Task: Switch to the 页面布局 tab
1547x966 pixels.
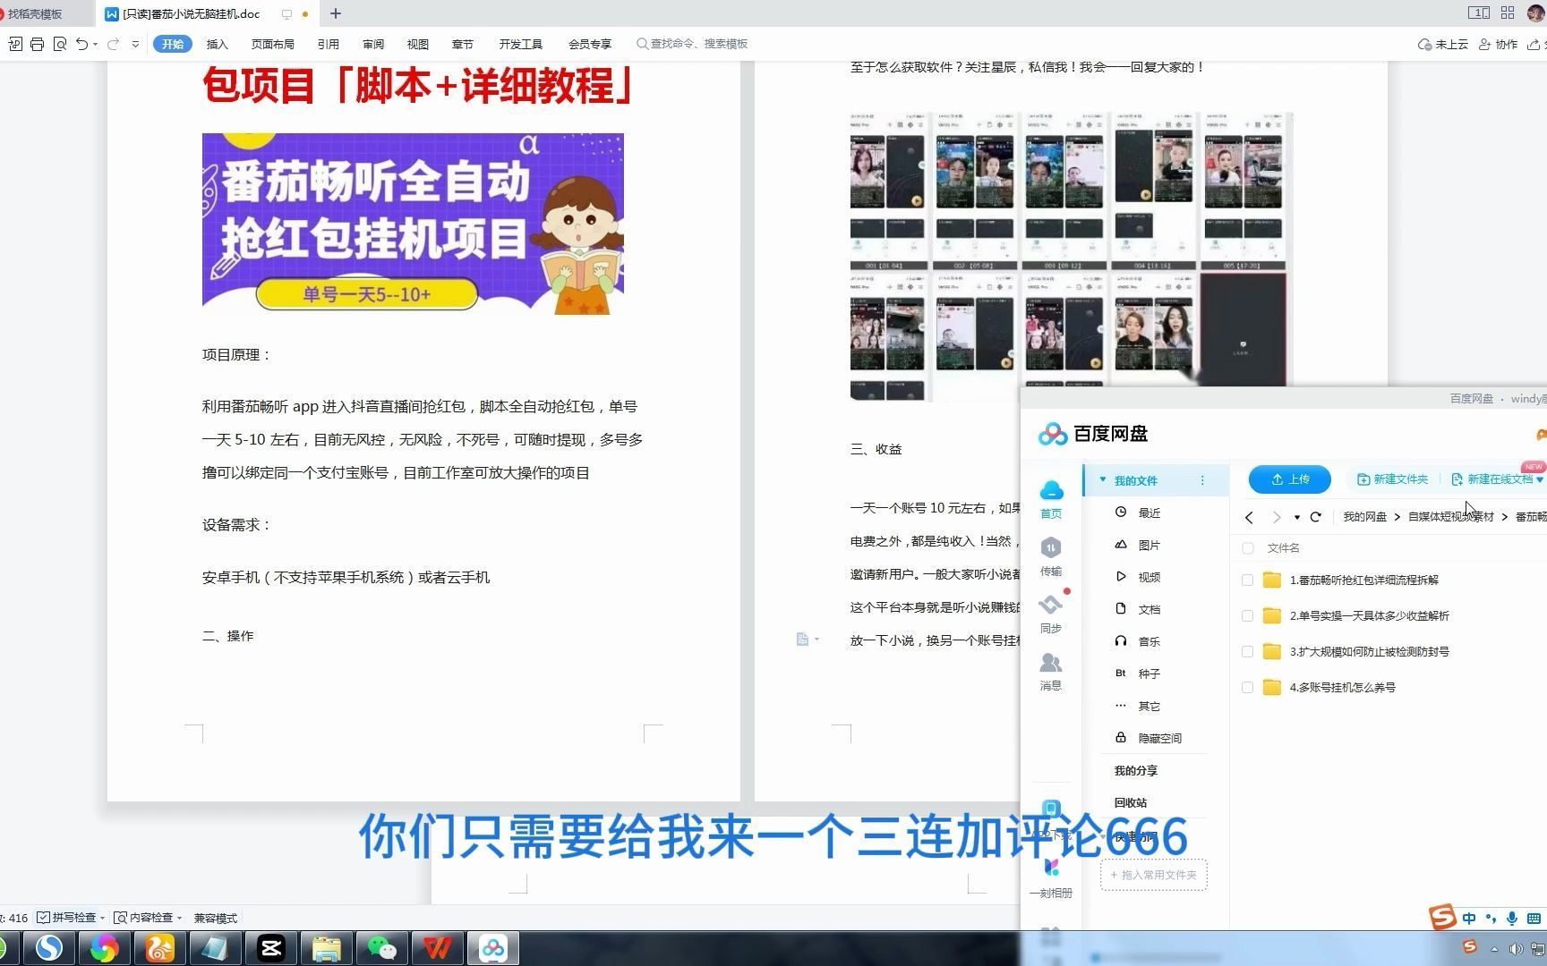Action: (x=272, y=44)
